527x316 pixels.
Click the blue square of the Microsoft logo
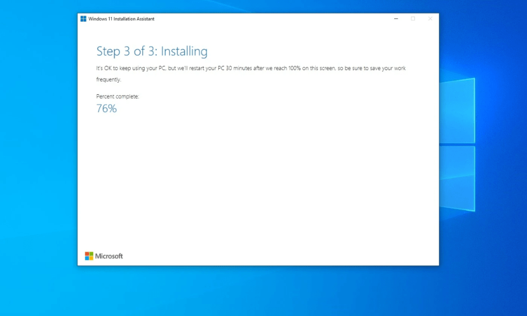coord(87,258)
